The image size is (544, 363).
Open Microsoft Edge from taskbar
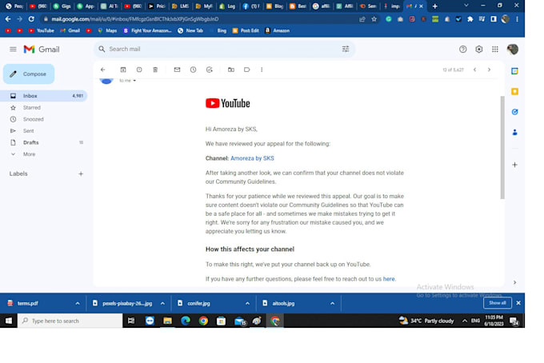[x=186, y=321]
